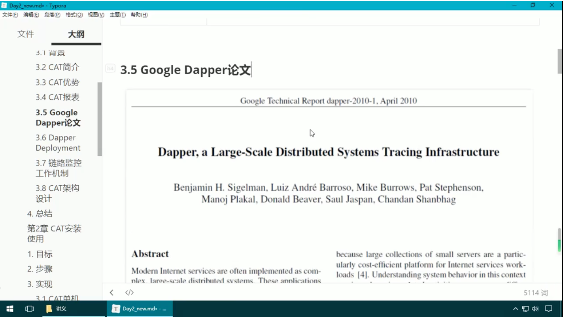Jump to outline item 3.2 CAT简介
563x317 pixels.
coord(57,67)
